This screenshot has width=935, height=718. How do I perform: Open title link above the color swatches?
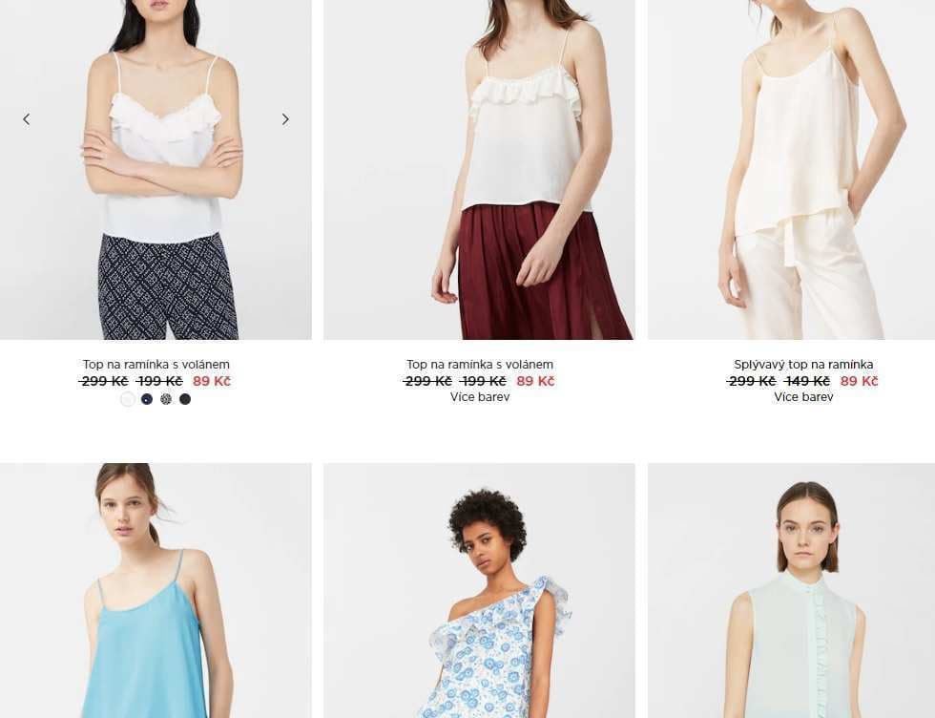156,364
